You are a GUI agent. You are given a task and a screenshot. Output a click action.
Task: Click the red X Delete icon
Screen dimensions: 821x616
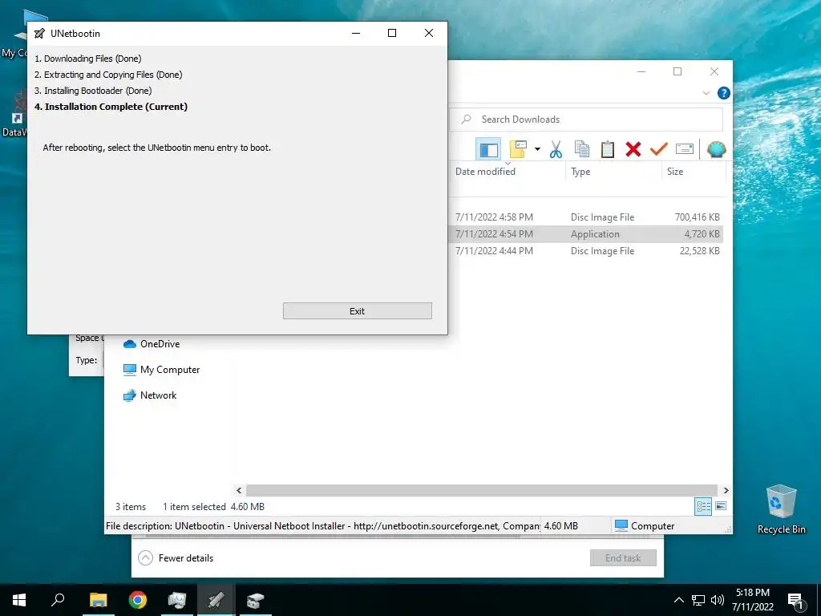pyautogui.click(x=633, y=149)
